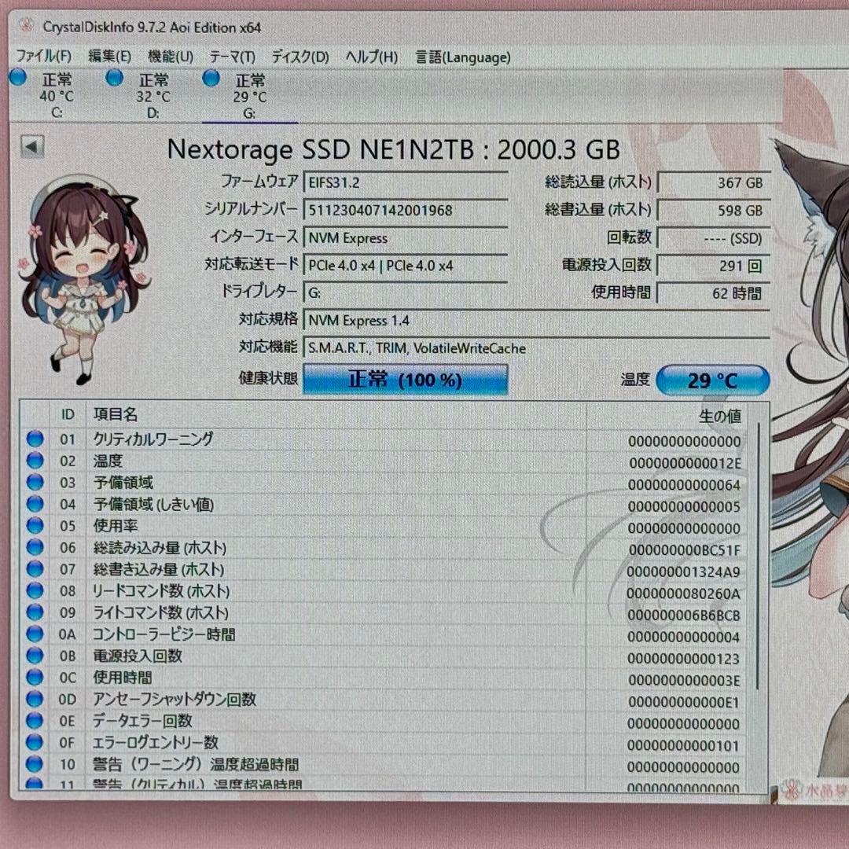Click the power on hours value 62 時間
Screen dimensions: 849x849
[714, 293]
